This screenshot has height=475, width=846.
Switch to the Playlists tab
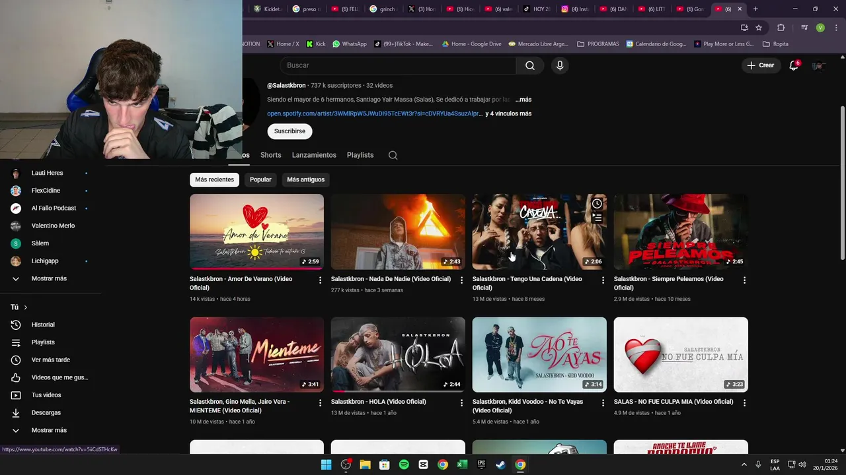coord(360,155)
